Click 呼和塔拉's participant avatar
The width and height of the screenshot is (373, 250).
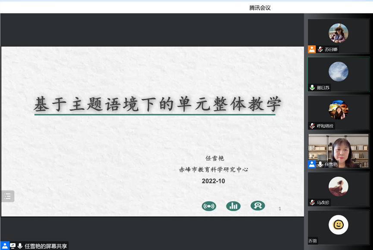pos(338,110)
